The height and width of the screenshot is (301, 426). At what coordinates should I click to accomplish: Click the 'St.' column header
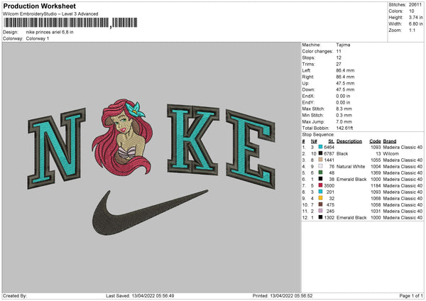point(331,141)
